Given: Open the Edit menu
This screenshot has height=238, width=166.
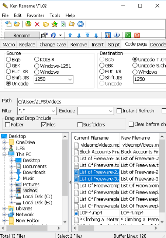Looking at the screenshot, I should coord(18,15).
